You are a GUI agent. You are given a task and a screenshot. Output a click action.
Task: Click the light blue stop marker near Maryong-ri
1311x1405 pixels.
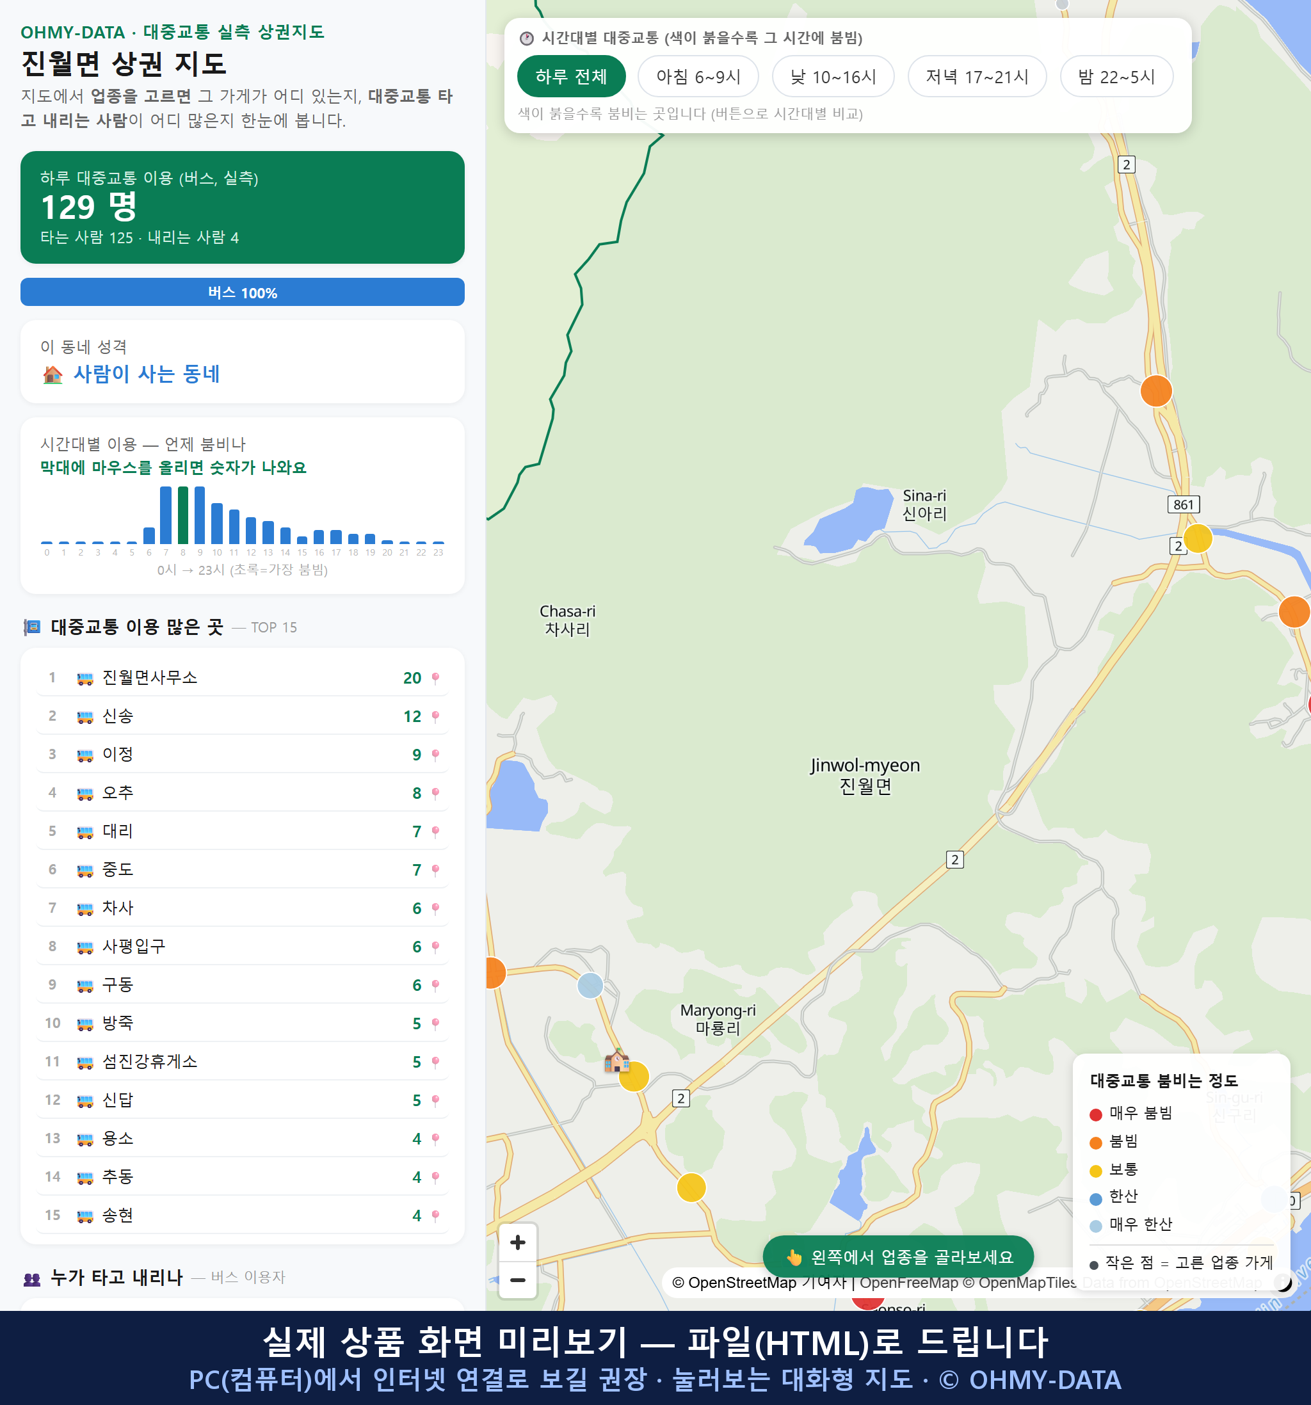590,985
